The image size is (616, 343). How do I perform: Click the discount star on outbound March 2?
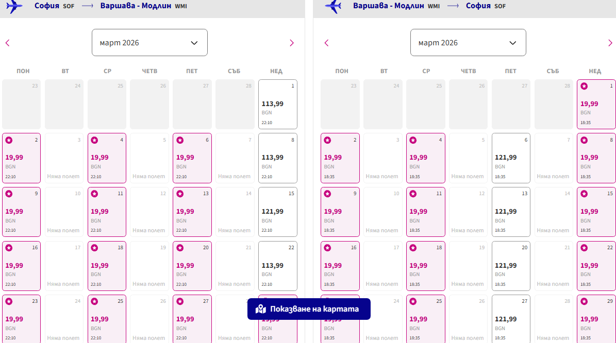click(9, 140)
